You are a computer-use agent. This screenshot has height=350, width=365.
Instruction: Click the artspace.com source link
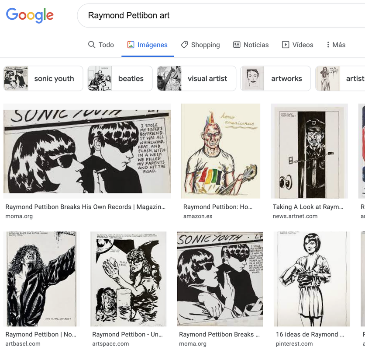(x=110, y=344)
